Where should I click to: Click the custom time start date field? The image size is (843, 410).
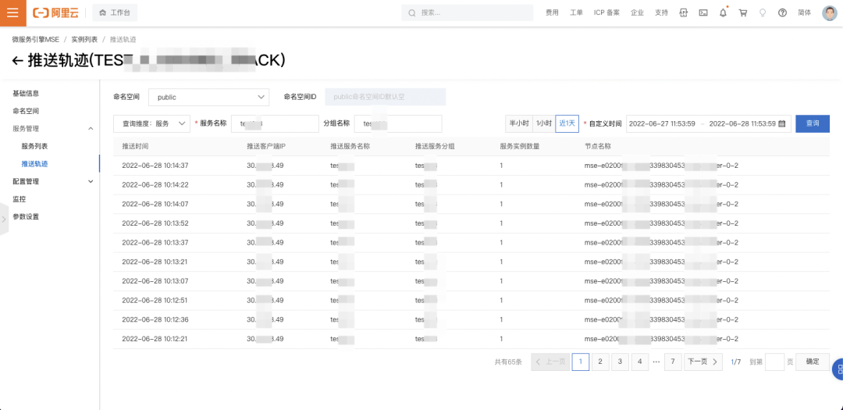[662, 123]
